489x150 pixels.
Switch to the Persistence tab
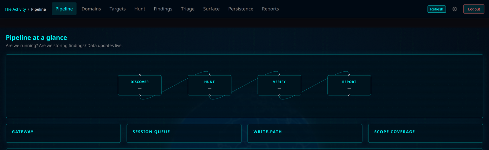241,9
